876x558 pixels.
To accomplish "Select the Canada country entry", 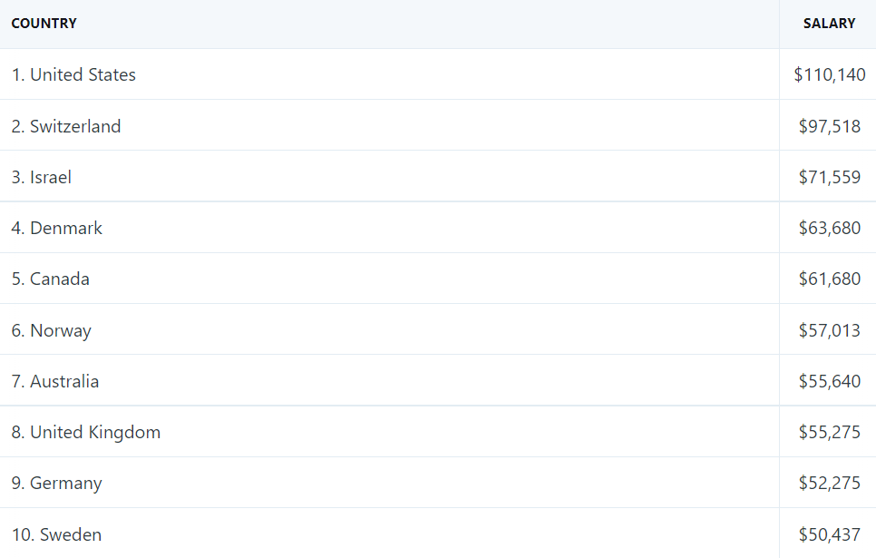I will (51, 279).
